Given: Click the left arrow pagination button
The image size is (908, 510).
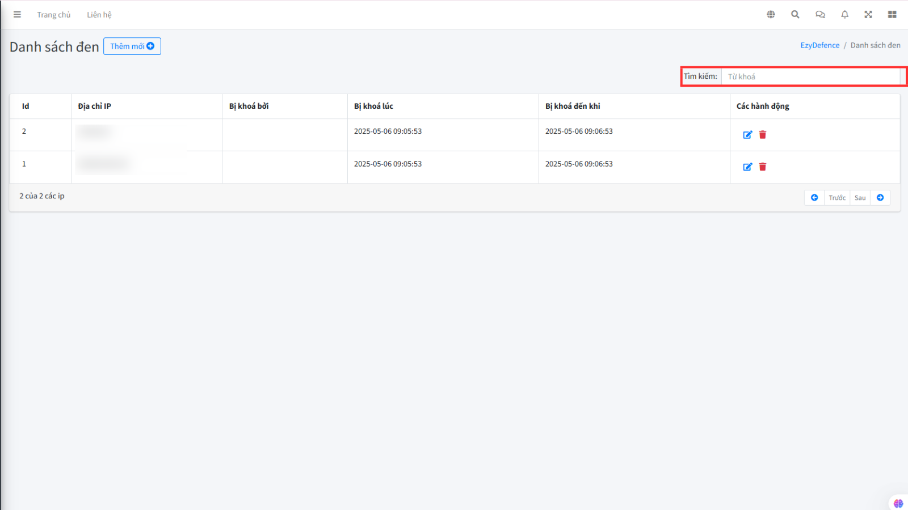Looking at the screenshot, I should coord(814,198).
